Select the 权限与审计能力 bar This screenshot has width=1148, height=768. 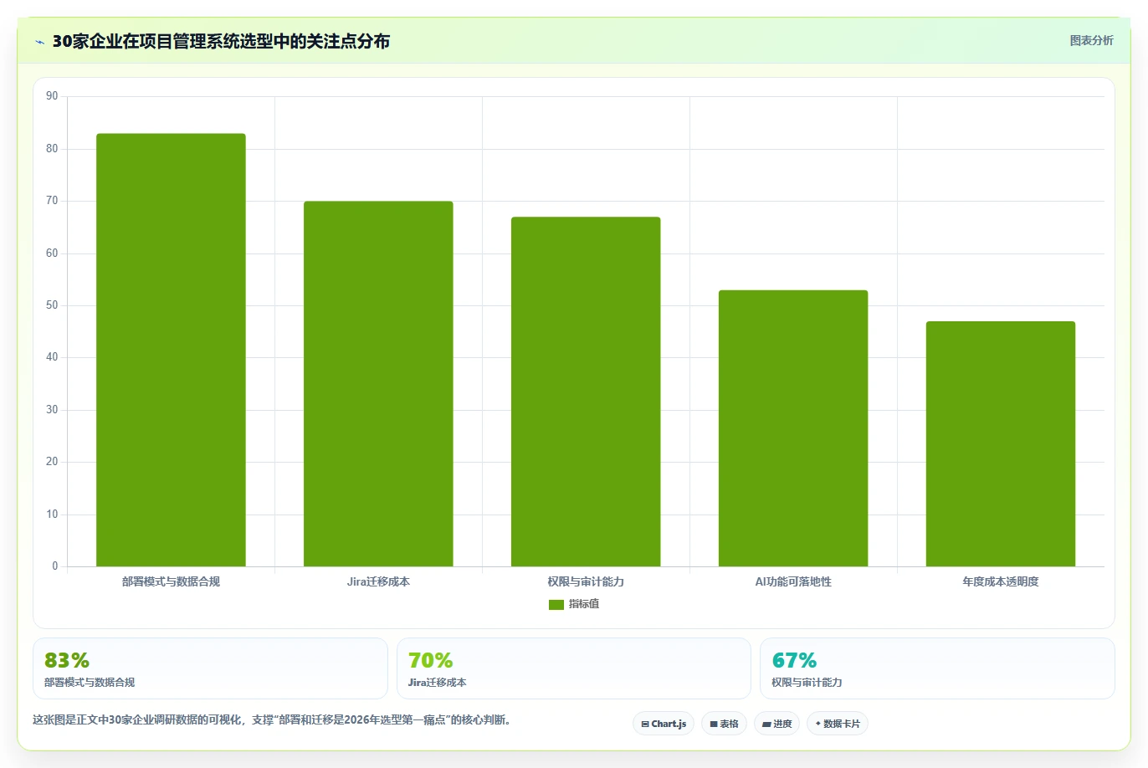(586, 392)
